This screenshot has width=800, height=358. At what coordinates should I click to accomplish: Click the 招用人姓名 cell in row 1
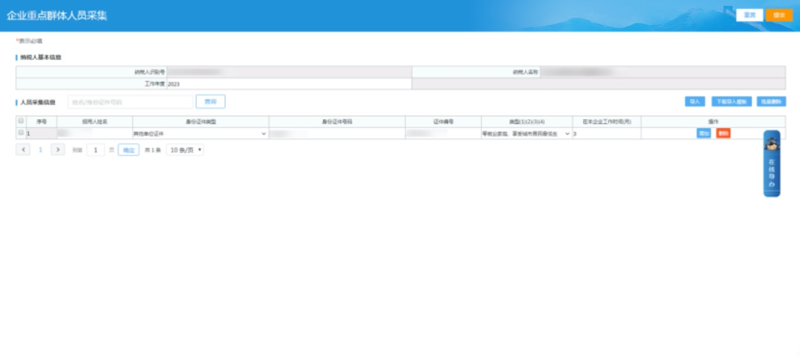[94, 133]
